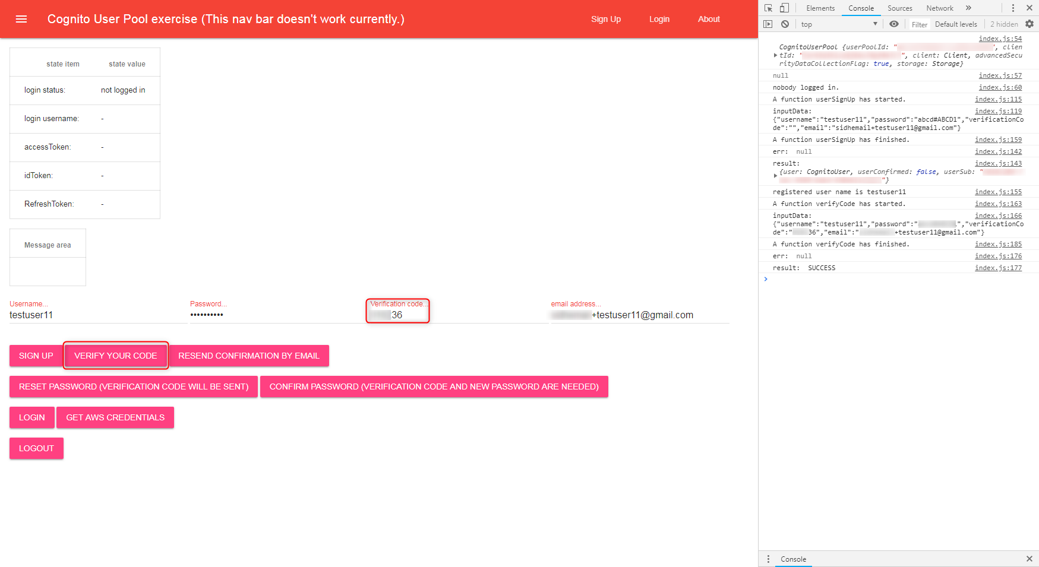Viewport: 1039px width, 567px height.
Task: Expand the CognitoUser result object
Action: point(775,175)
